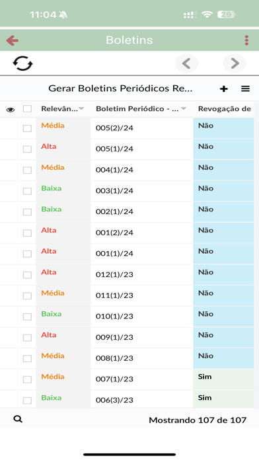
Task: Tap the red back arrow
Action: [13, 40]
